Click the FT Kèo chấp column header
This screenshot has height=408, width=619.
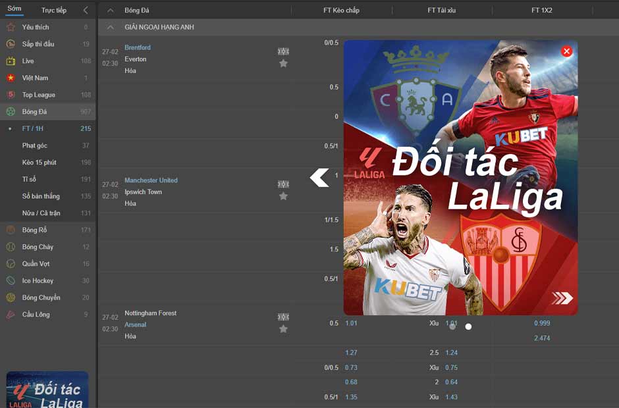[342, 11]
